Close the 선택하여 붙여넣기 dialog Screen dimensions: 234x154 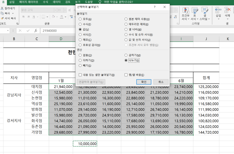click(x=164, y=7)
